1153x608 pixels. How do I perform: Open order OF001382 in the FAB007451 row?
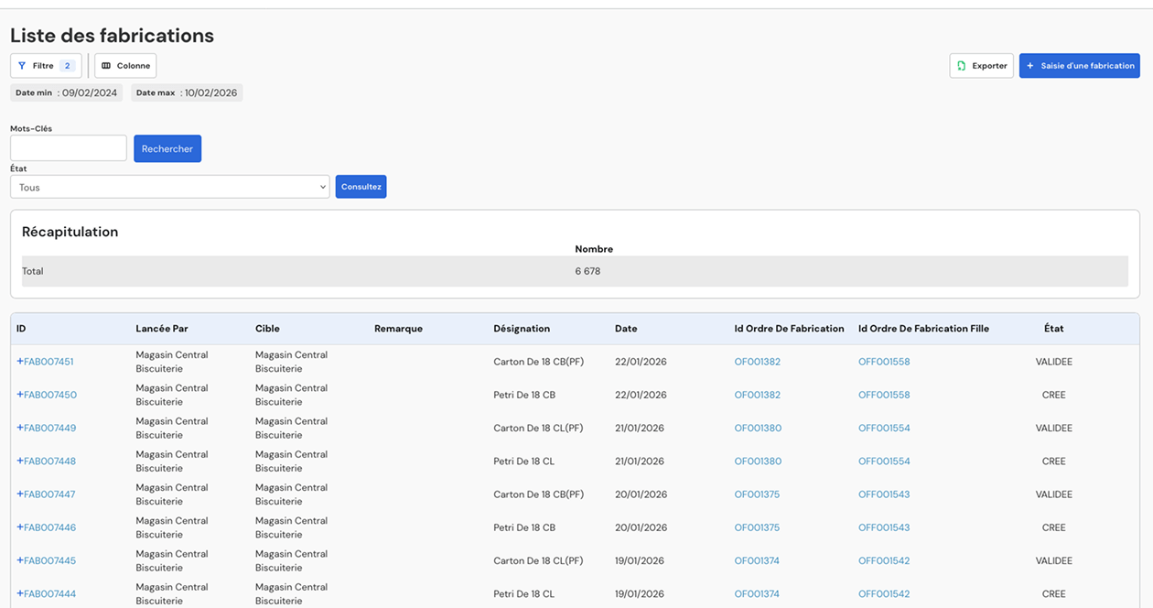758,362
